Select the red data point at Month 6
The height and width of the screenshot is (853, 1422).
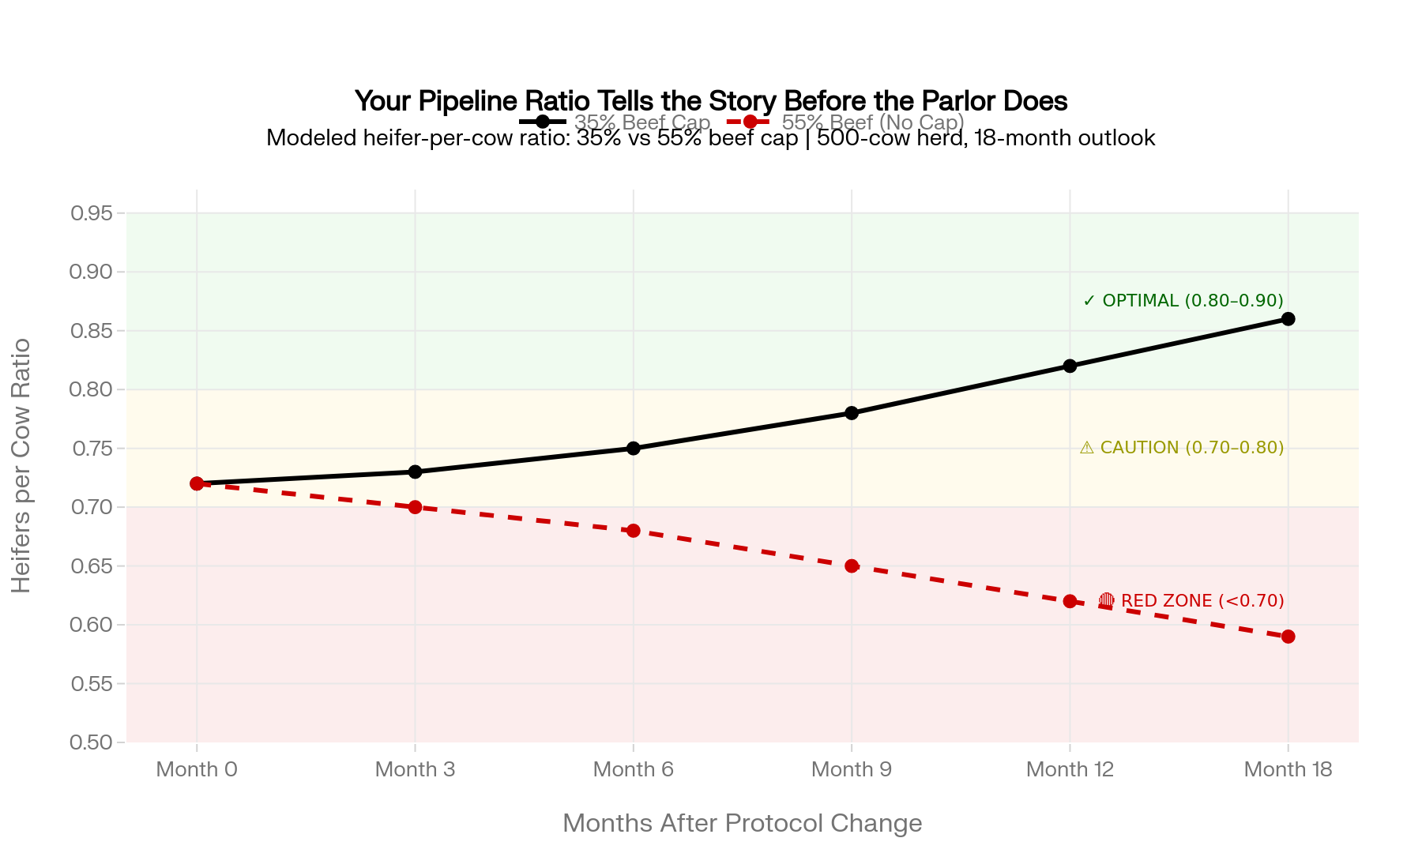pos(634,531)
